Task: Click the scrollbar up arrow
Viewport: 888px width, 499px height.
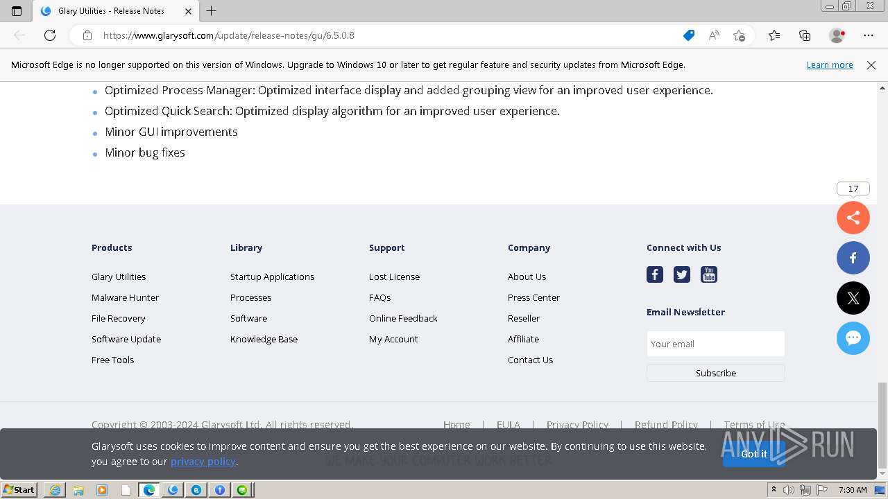Action: [x=882, y=88]
